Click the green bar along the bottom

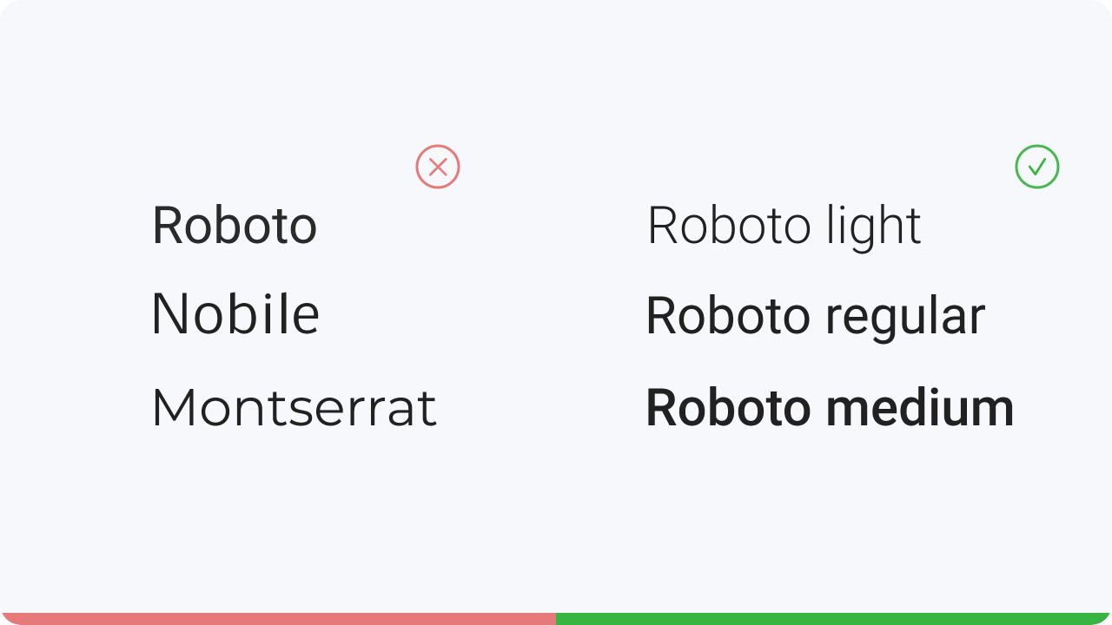[834, 619]
